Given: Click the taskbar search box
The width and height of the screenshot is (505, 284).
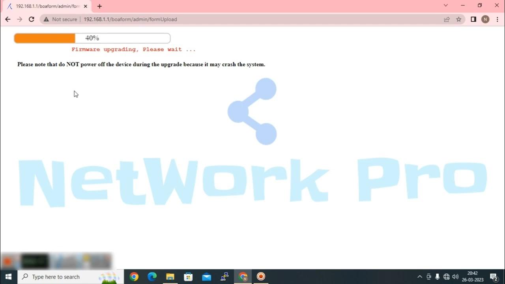Looking at the screenshot, I should point(70,277).
